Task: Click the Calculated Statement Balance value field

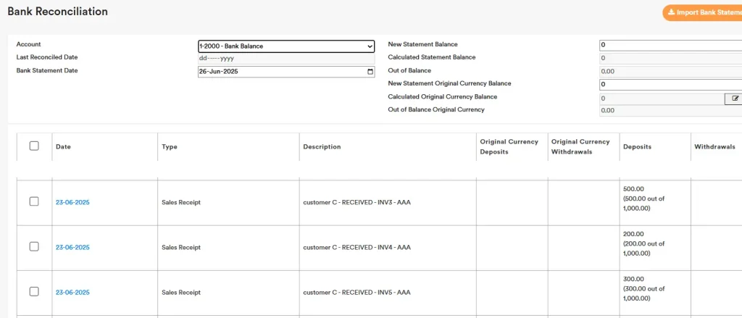Action: pyautogui.click(x=670, y=58)
